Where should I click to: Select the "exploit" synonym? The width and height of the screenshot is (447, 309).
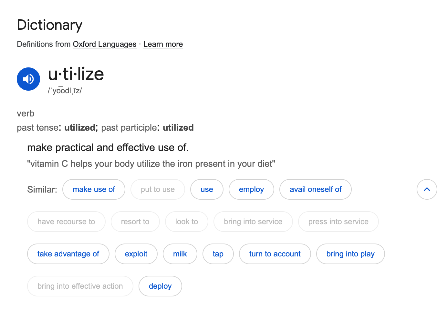click(136, 254)
